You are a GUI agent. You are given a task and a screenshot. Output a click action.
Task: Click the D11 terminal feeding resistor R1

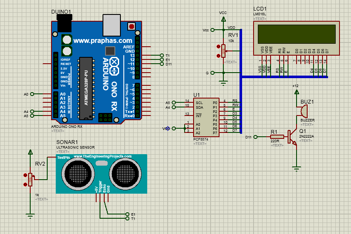pos(255,137)
